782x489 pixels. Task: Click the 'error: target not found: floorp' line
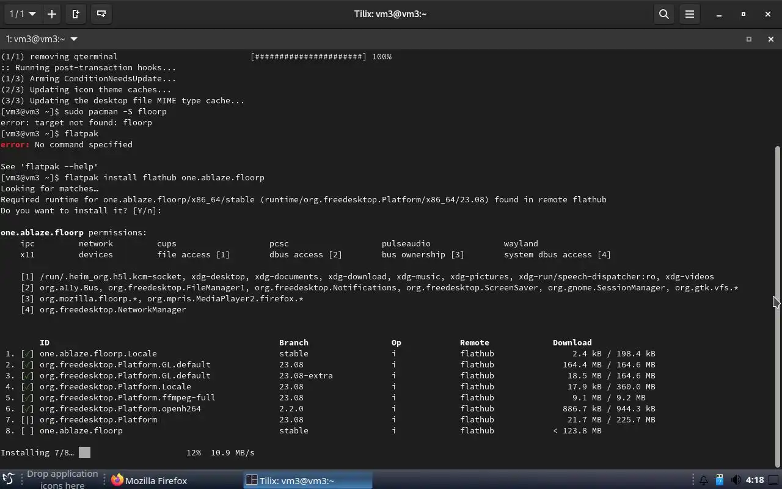(x=76, y=122)
